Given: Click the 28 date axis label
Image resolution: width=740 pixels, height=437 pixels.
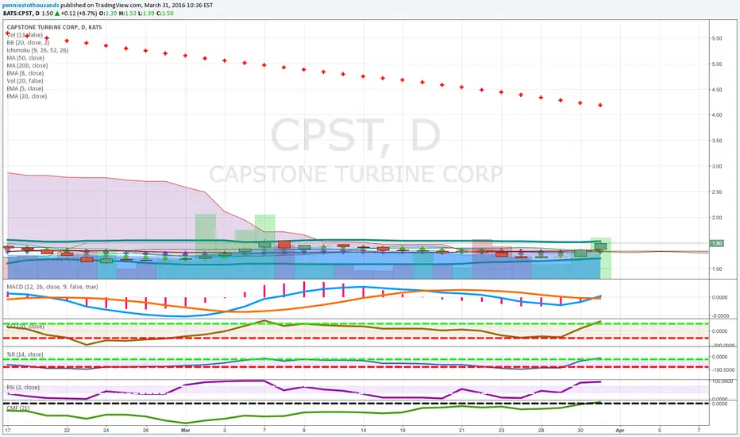Looking at the screenshot, I should (x=542, y=431).
